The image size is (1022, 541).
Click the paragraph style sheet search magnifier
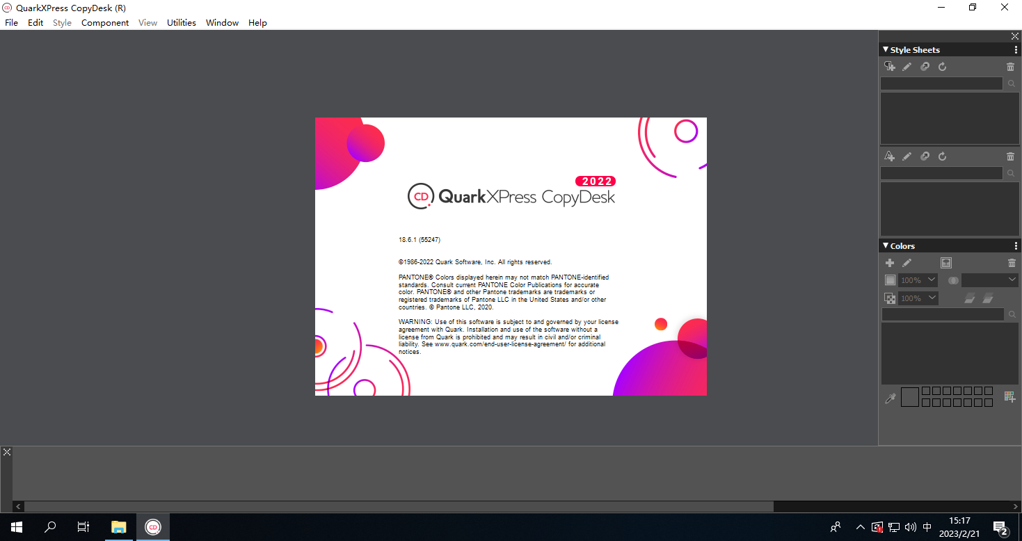point(1012,83)
